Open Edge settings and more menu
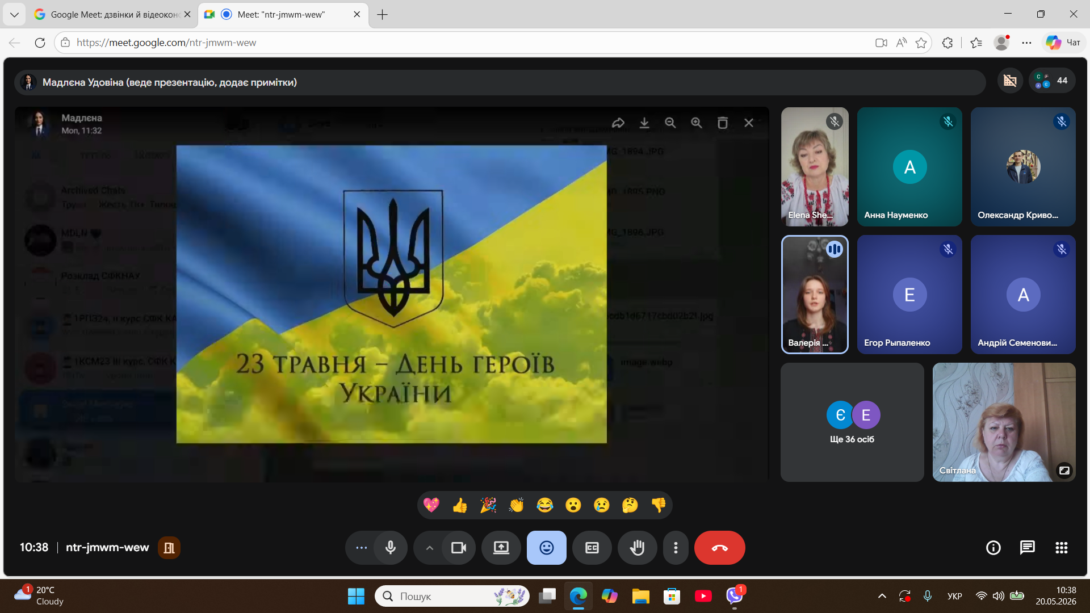The height and width of the screenshot is (613, 1090). (1026, 43)
